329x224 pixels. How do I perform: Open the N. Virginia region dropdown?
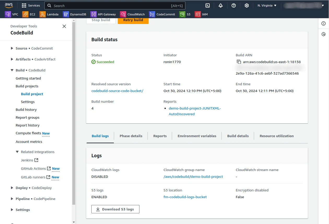pos(267,5)
